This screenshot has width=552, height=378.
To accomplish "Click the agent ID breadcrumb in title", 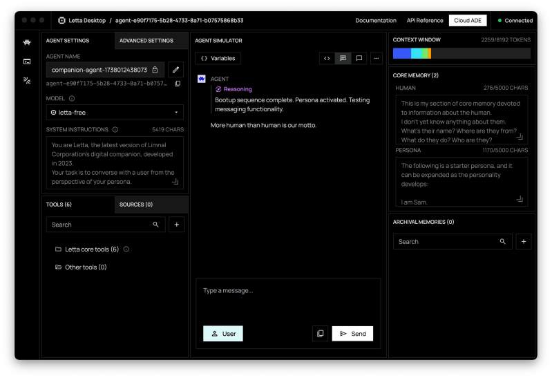I will pyautogui.click(x=179, y=21).
